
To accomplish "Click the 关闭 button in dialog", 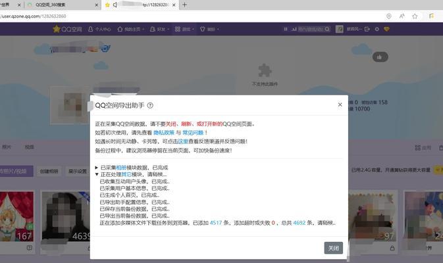I will [333, 248].
